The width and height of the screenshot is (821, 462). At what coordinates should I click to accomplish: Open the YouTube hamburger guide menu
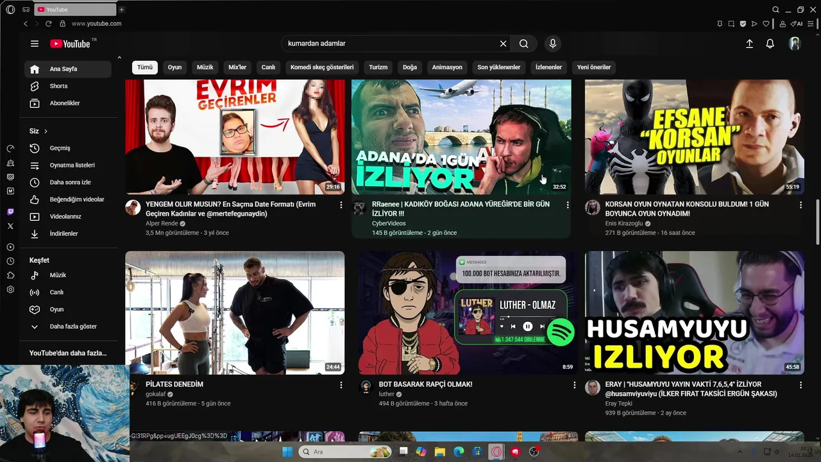pos(35,44)
